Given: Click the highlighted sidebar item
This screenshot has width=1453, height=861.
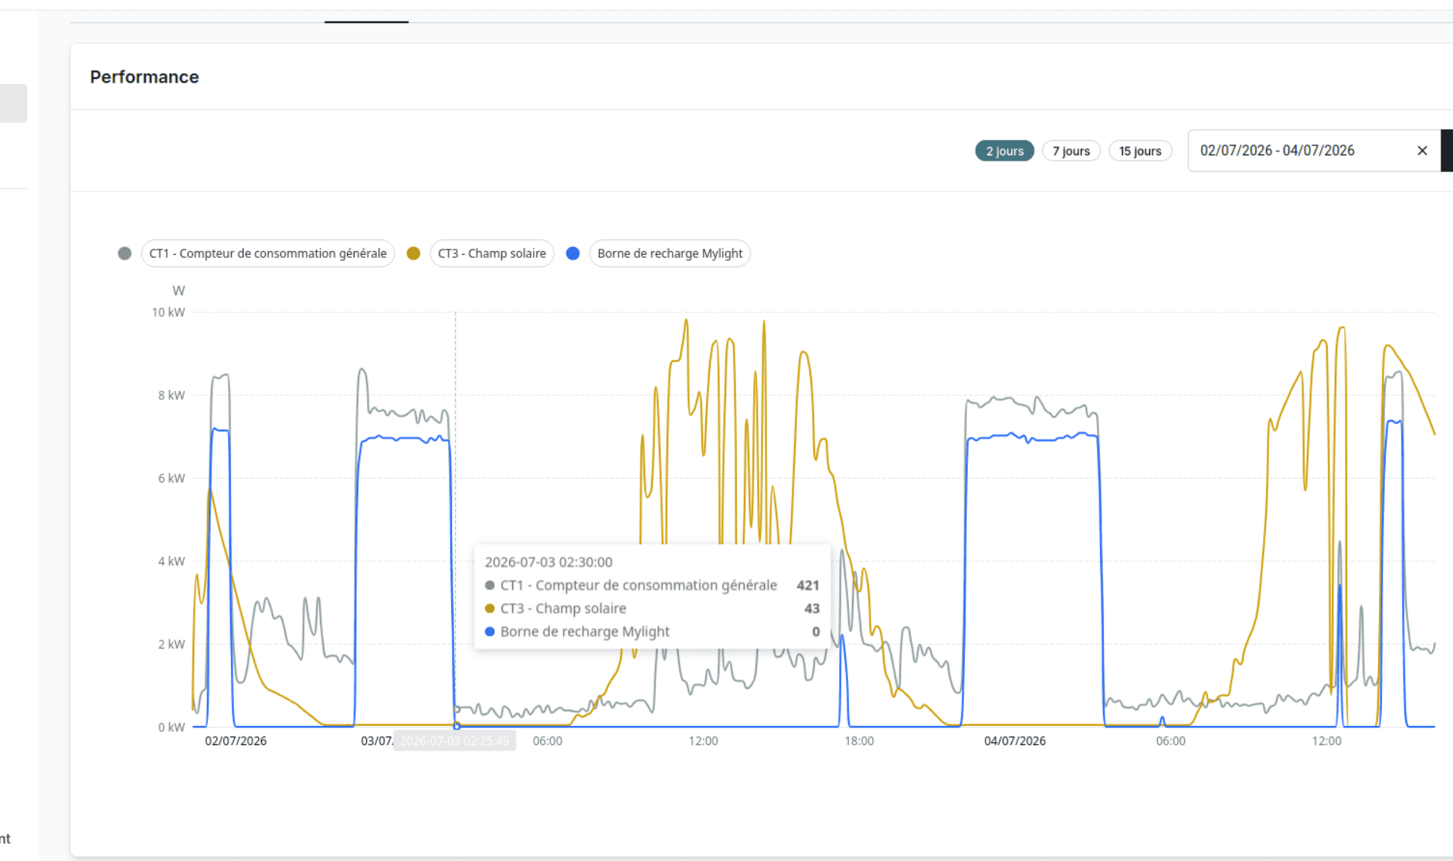Looking at the screenshot, I should 13,103.
